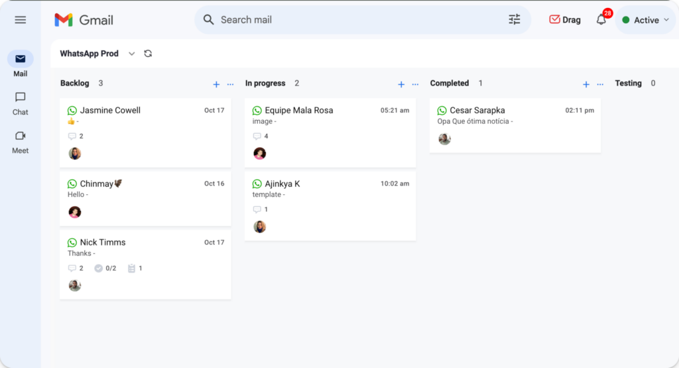Image resolution: width=679 pixels, height=368 pixels.
Task: Open the Mail section in sidebar
Action: pyautogui.click(x=21, y=64)
